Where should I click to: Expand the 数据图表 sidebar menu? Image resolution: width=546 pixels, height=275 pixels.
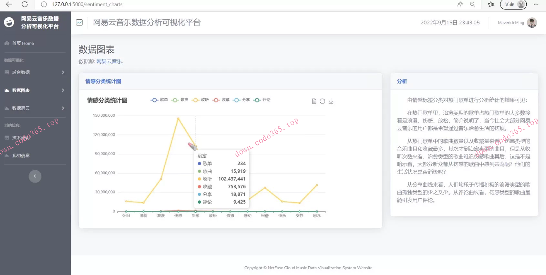(35, 90)
